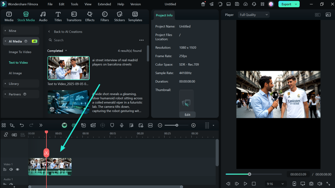Viewport: 335px width, 188px height.
Task: Take a snapshot with the camera icon
Action: point(311,184)
